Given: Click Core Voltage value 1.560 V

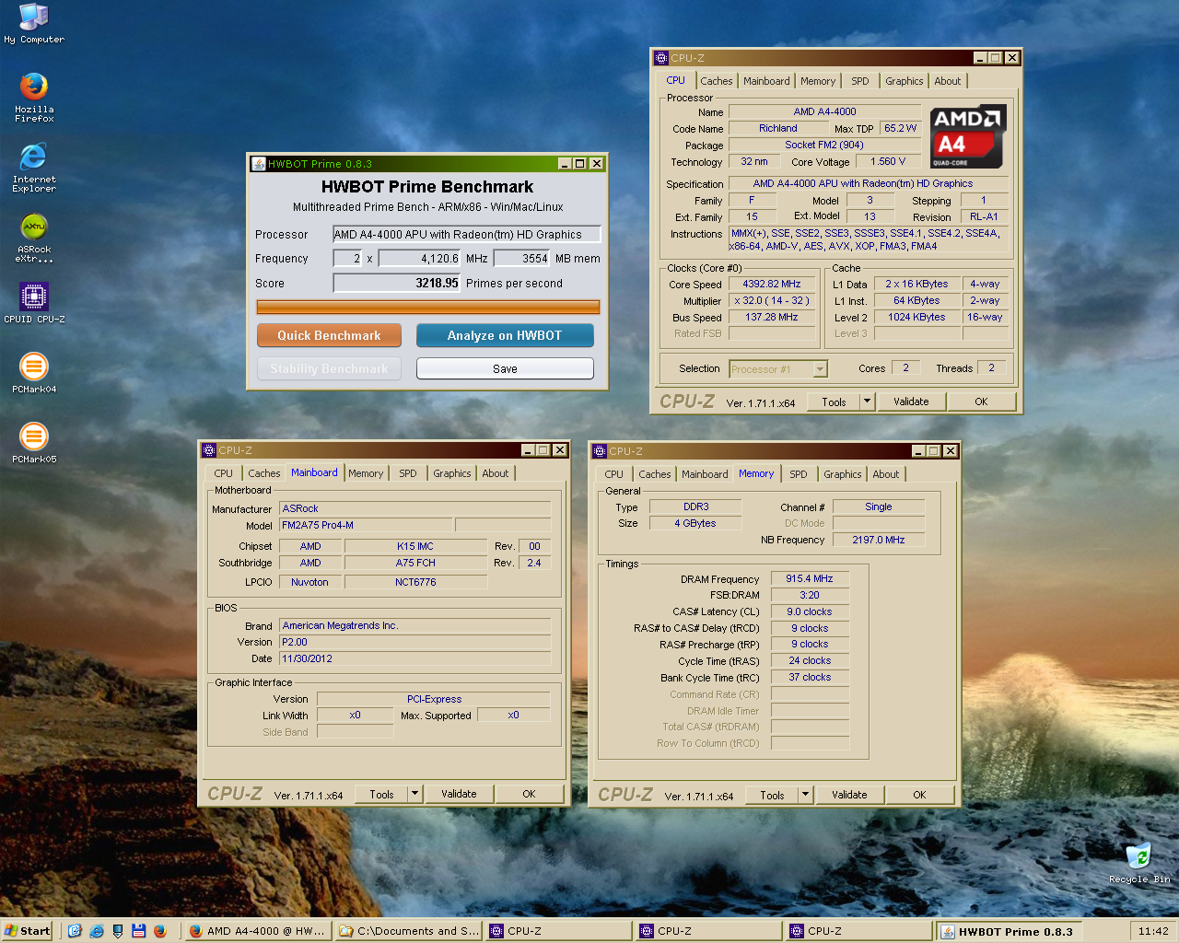Looking at the screenshot, I should [888, 161].
